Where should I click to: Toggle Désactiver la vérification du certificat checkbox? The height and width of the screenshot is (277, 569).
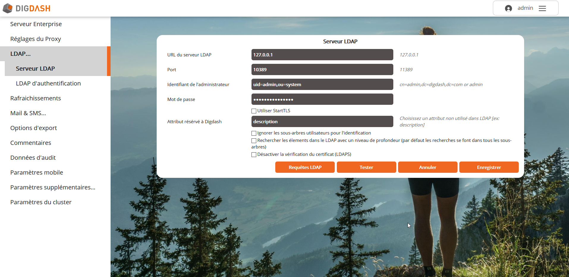point(254,155)
